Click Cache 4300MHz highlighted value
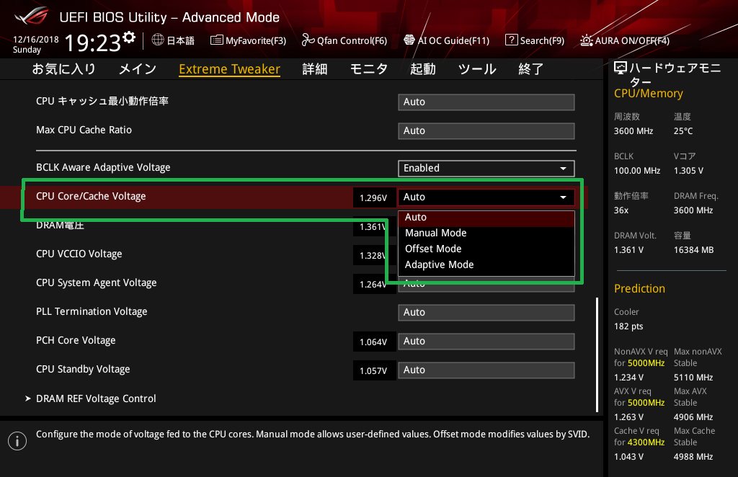 [646, 442]
